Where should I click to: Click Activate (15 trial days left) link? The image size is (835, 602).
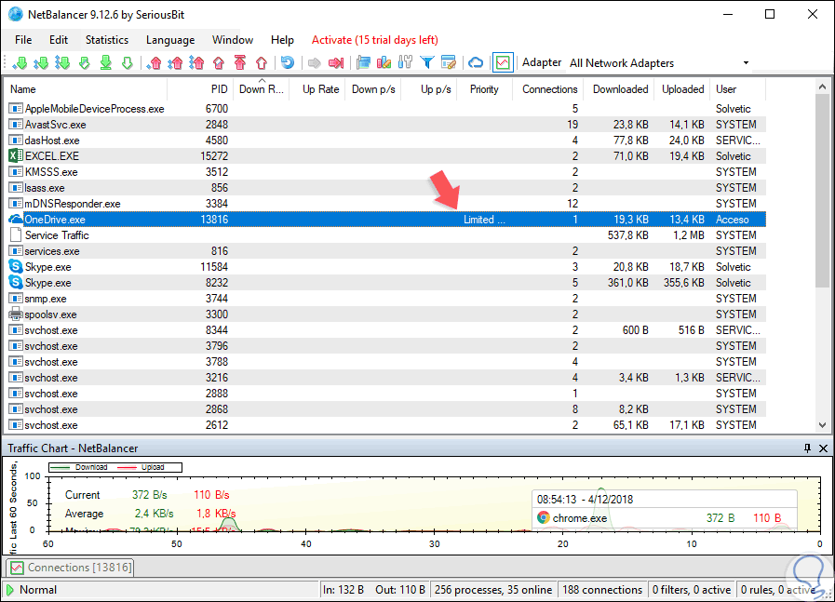point(374,40)
